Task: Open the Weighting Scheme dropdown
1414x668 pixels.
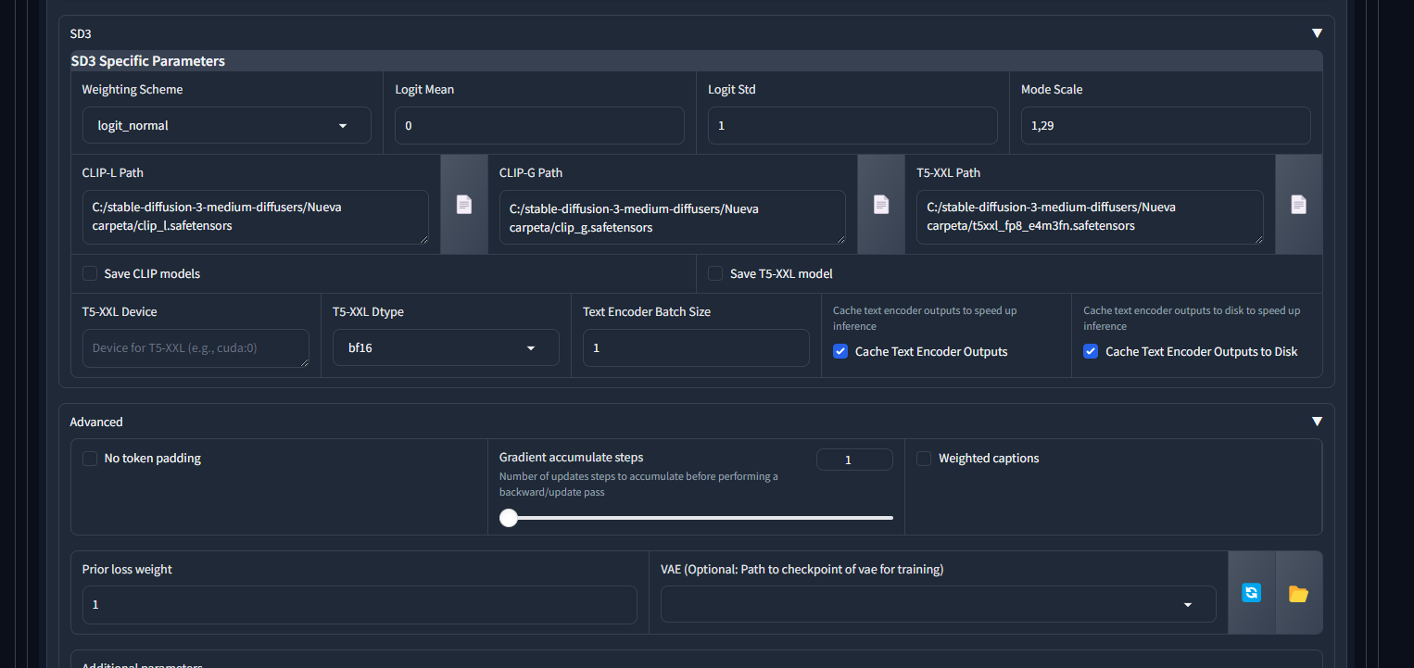Action: 227,125
